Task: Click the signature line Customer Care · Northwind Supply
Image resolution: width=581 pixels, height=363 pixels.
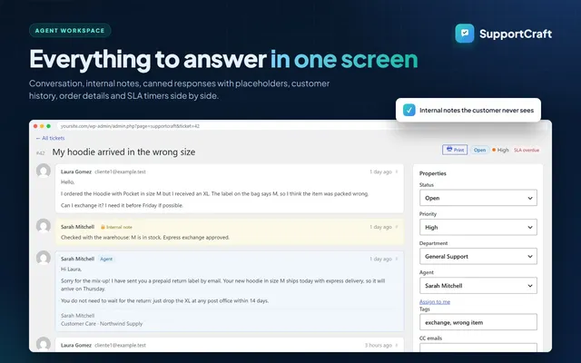Action: click(102, 324)
